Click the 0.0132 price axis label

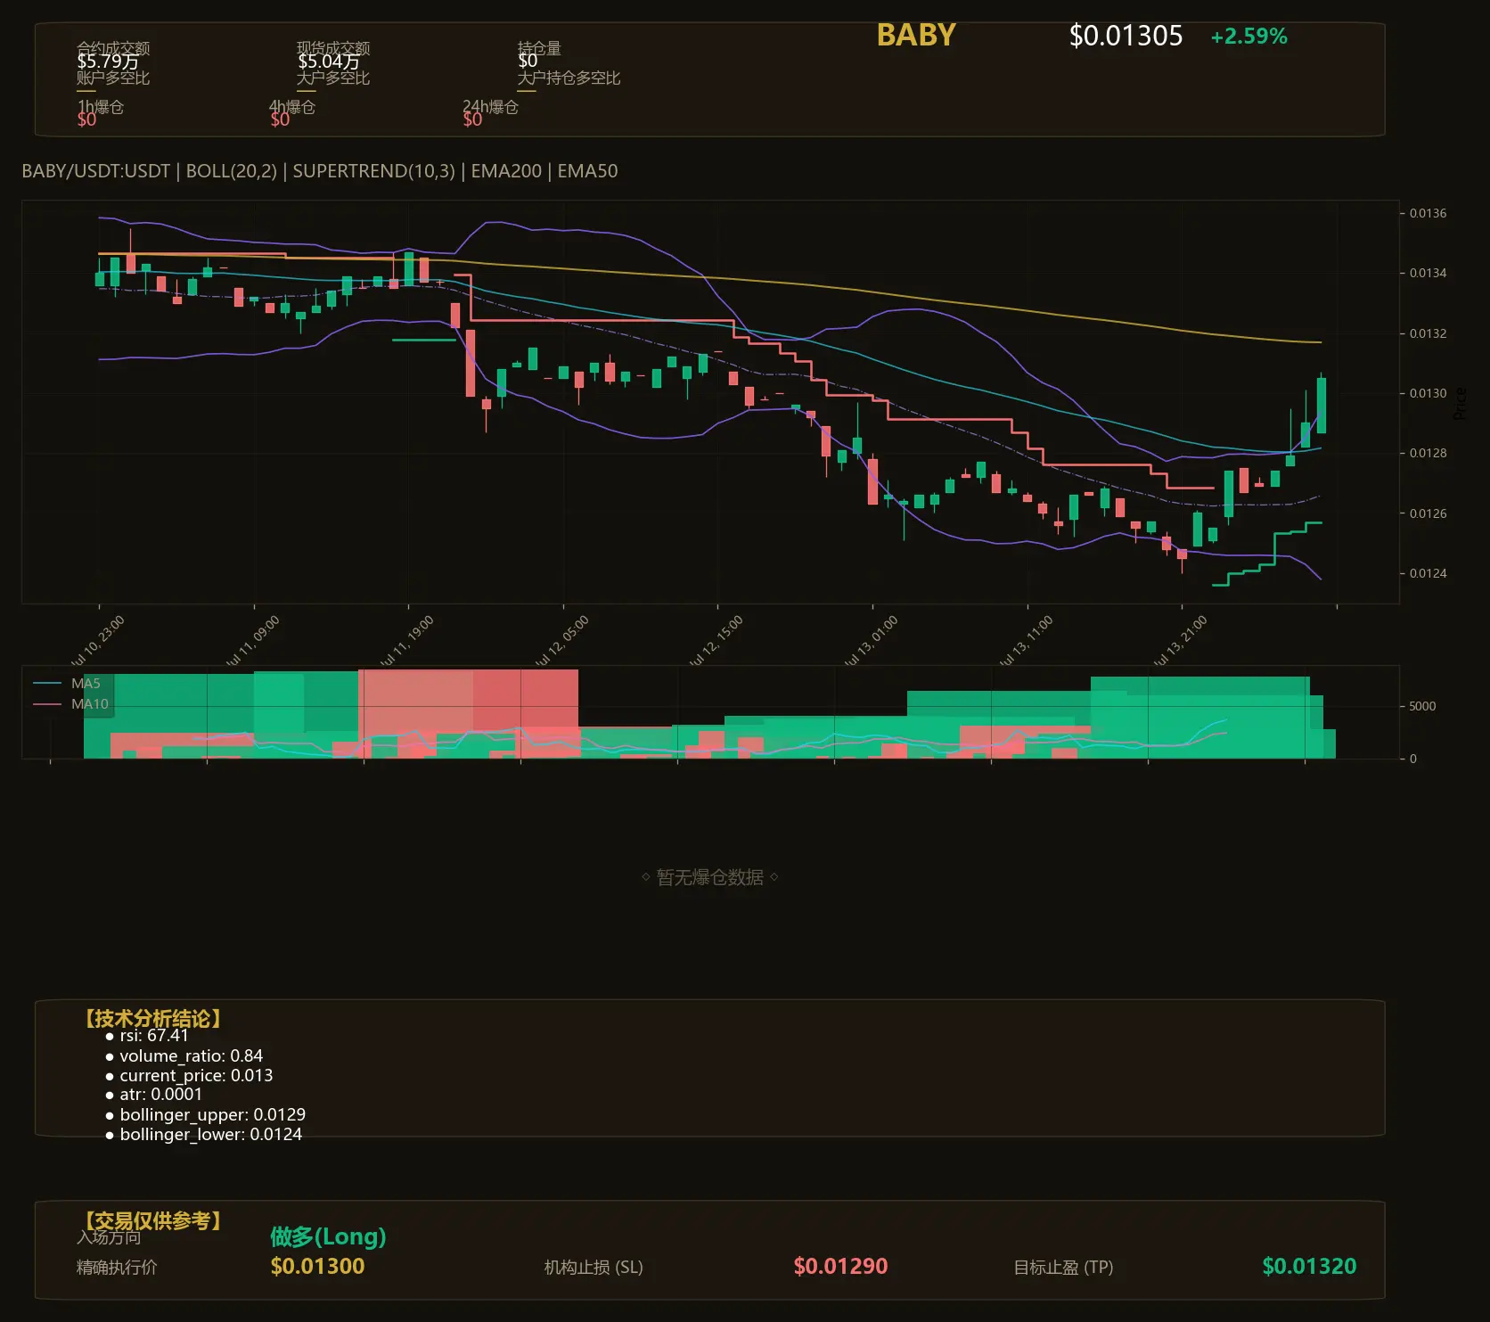click(1428, 333)
